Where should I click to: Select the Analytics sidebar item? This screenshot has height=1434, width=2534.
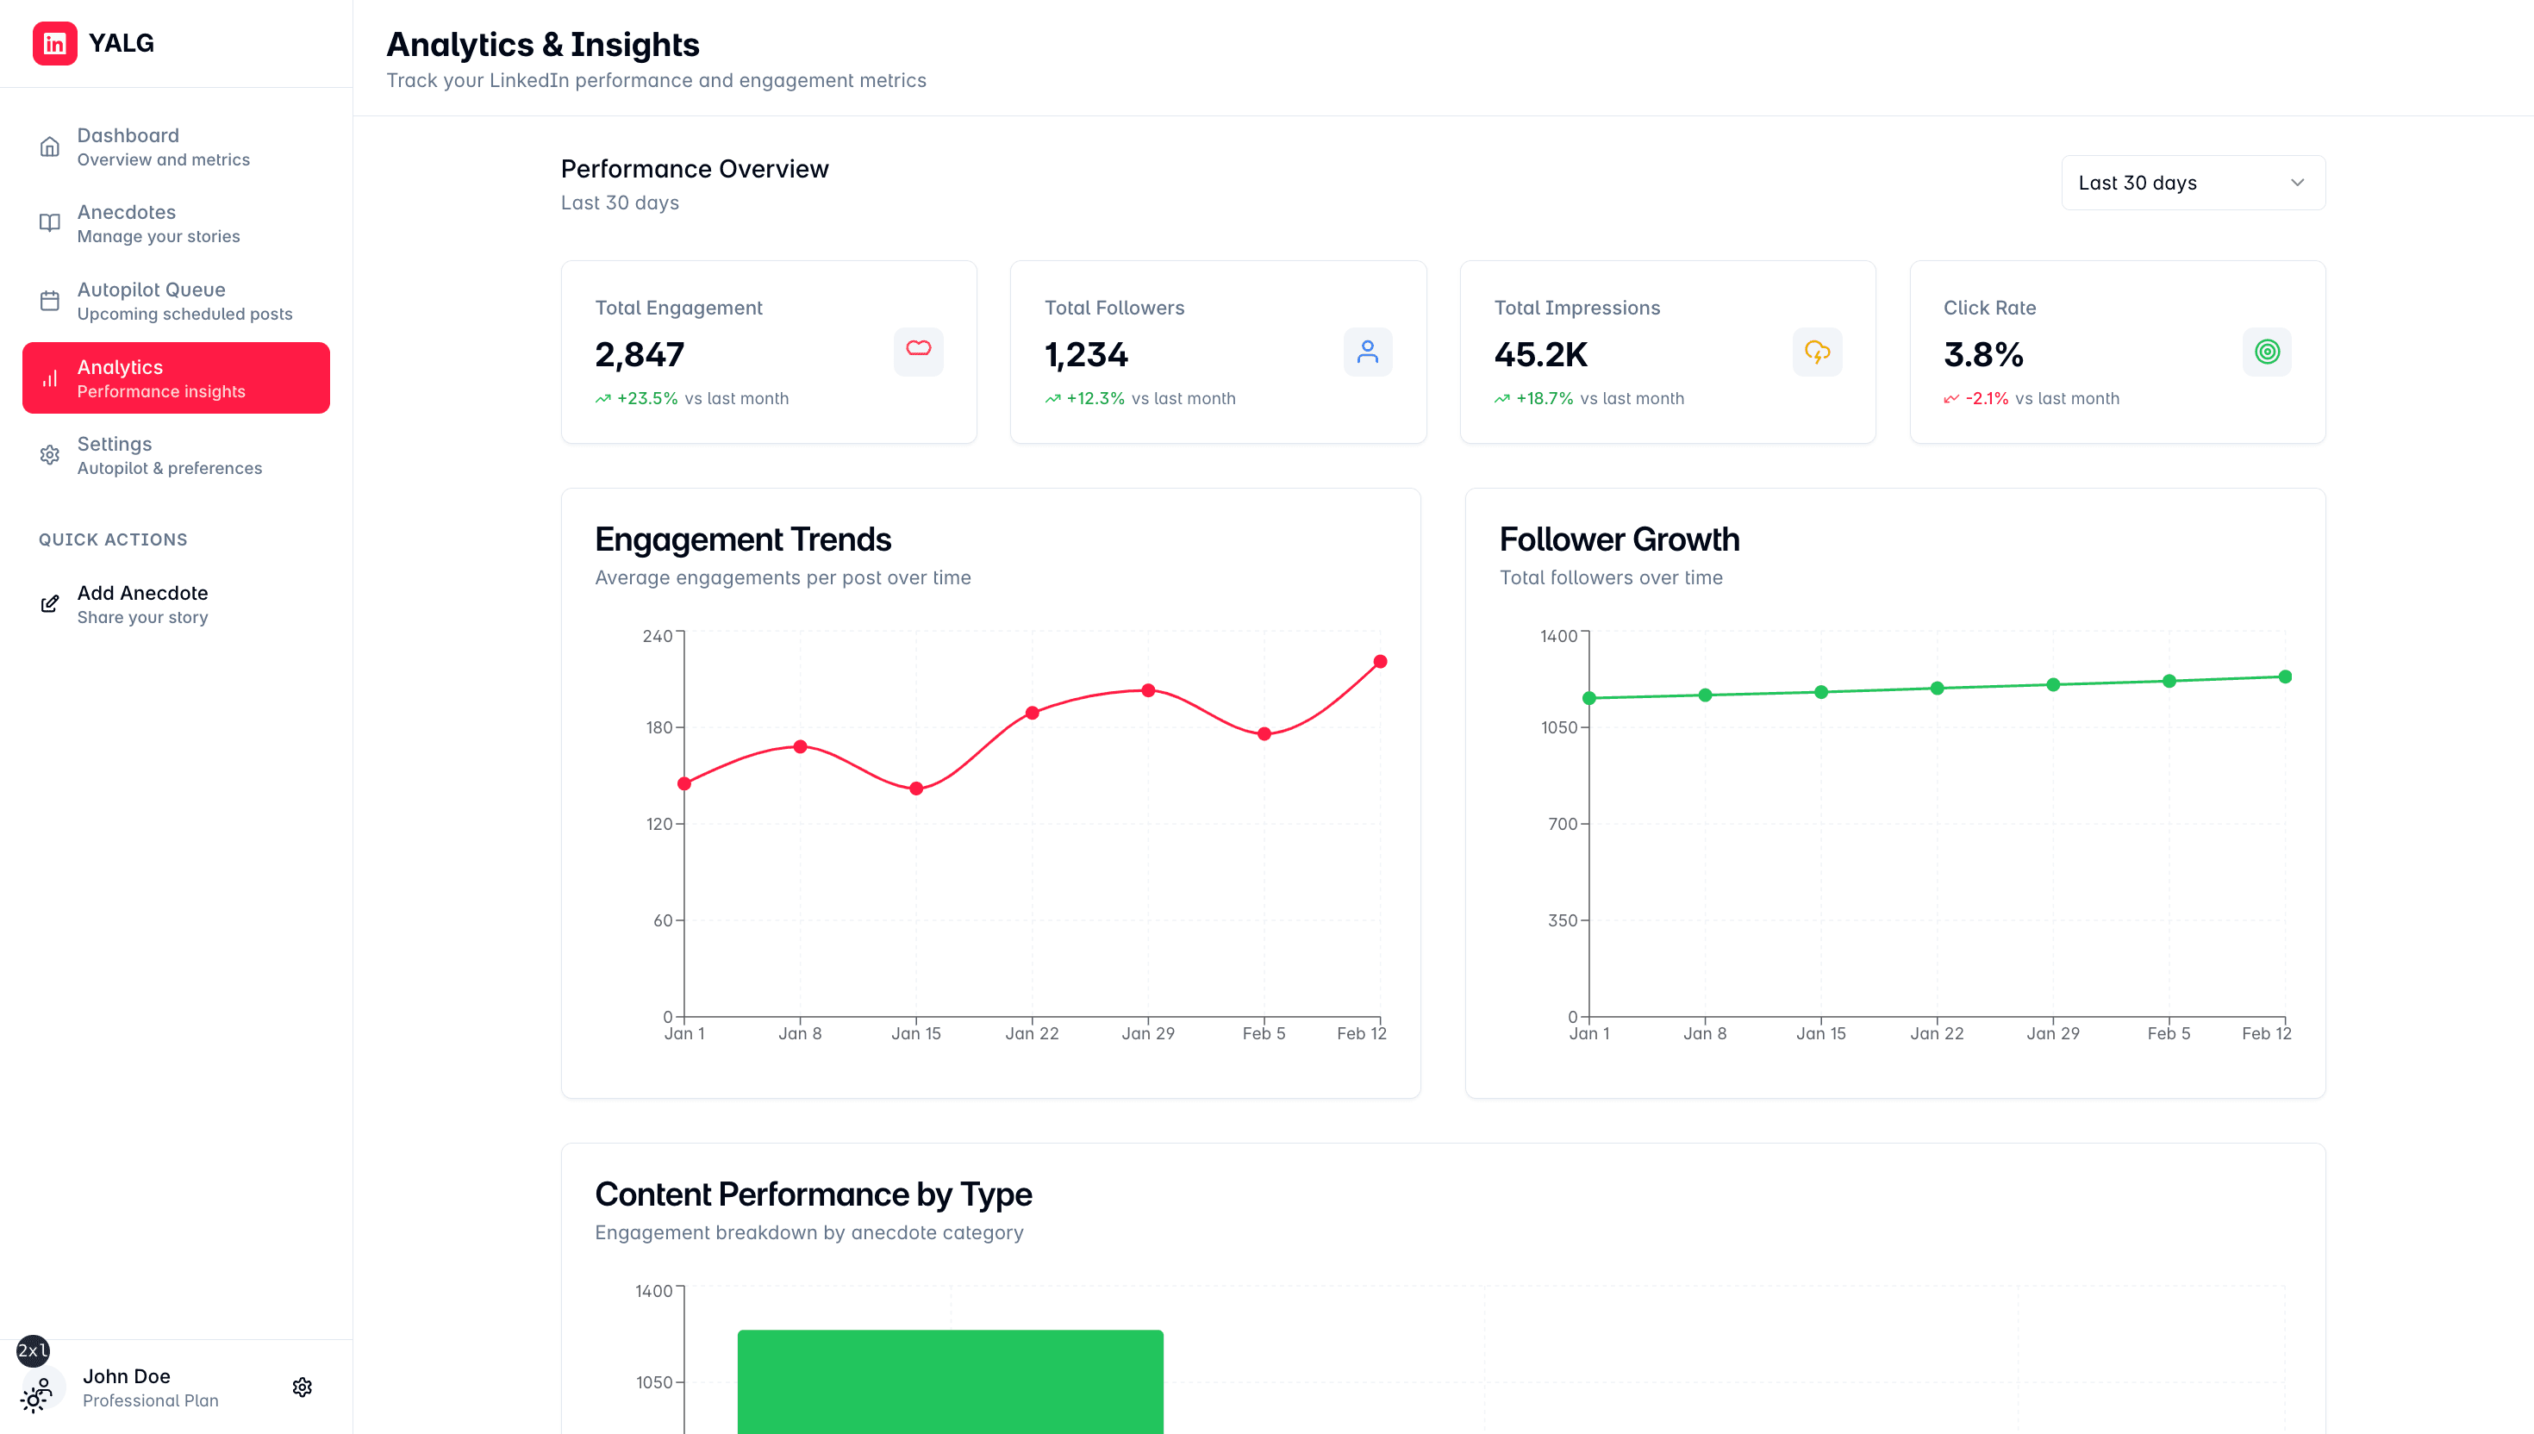tap(177, 378)
